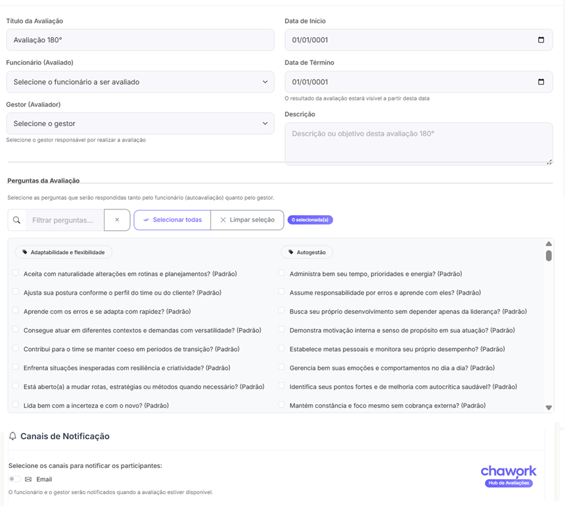Focus the Descrição text area

(x=418, y=144)
